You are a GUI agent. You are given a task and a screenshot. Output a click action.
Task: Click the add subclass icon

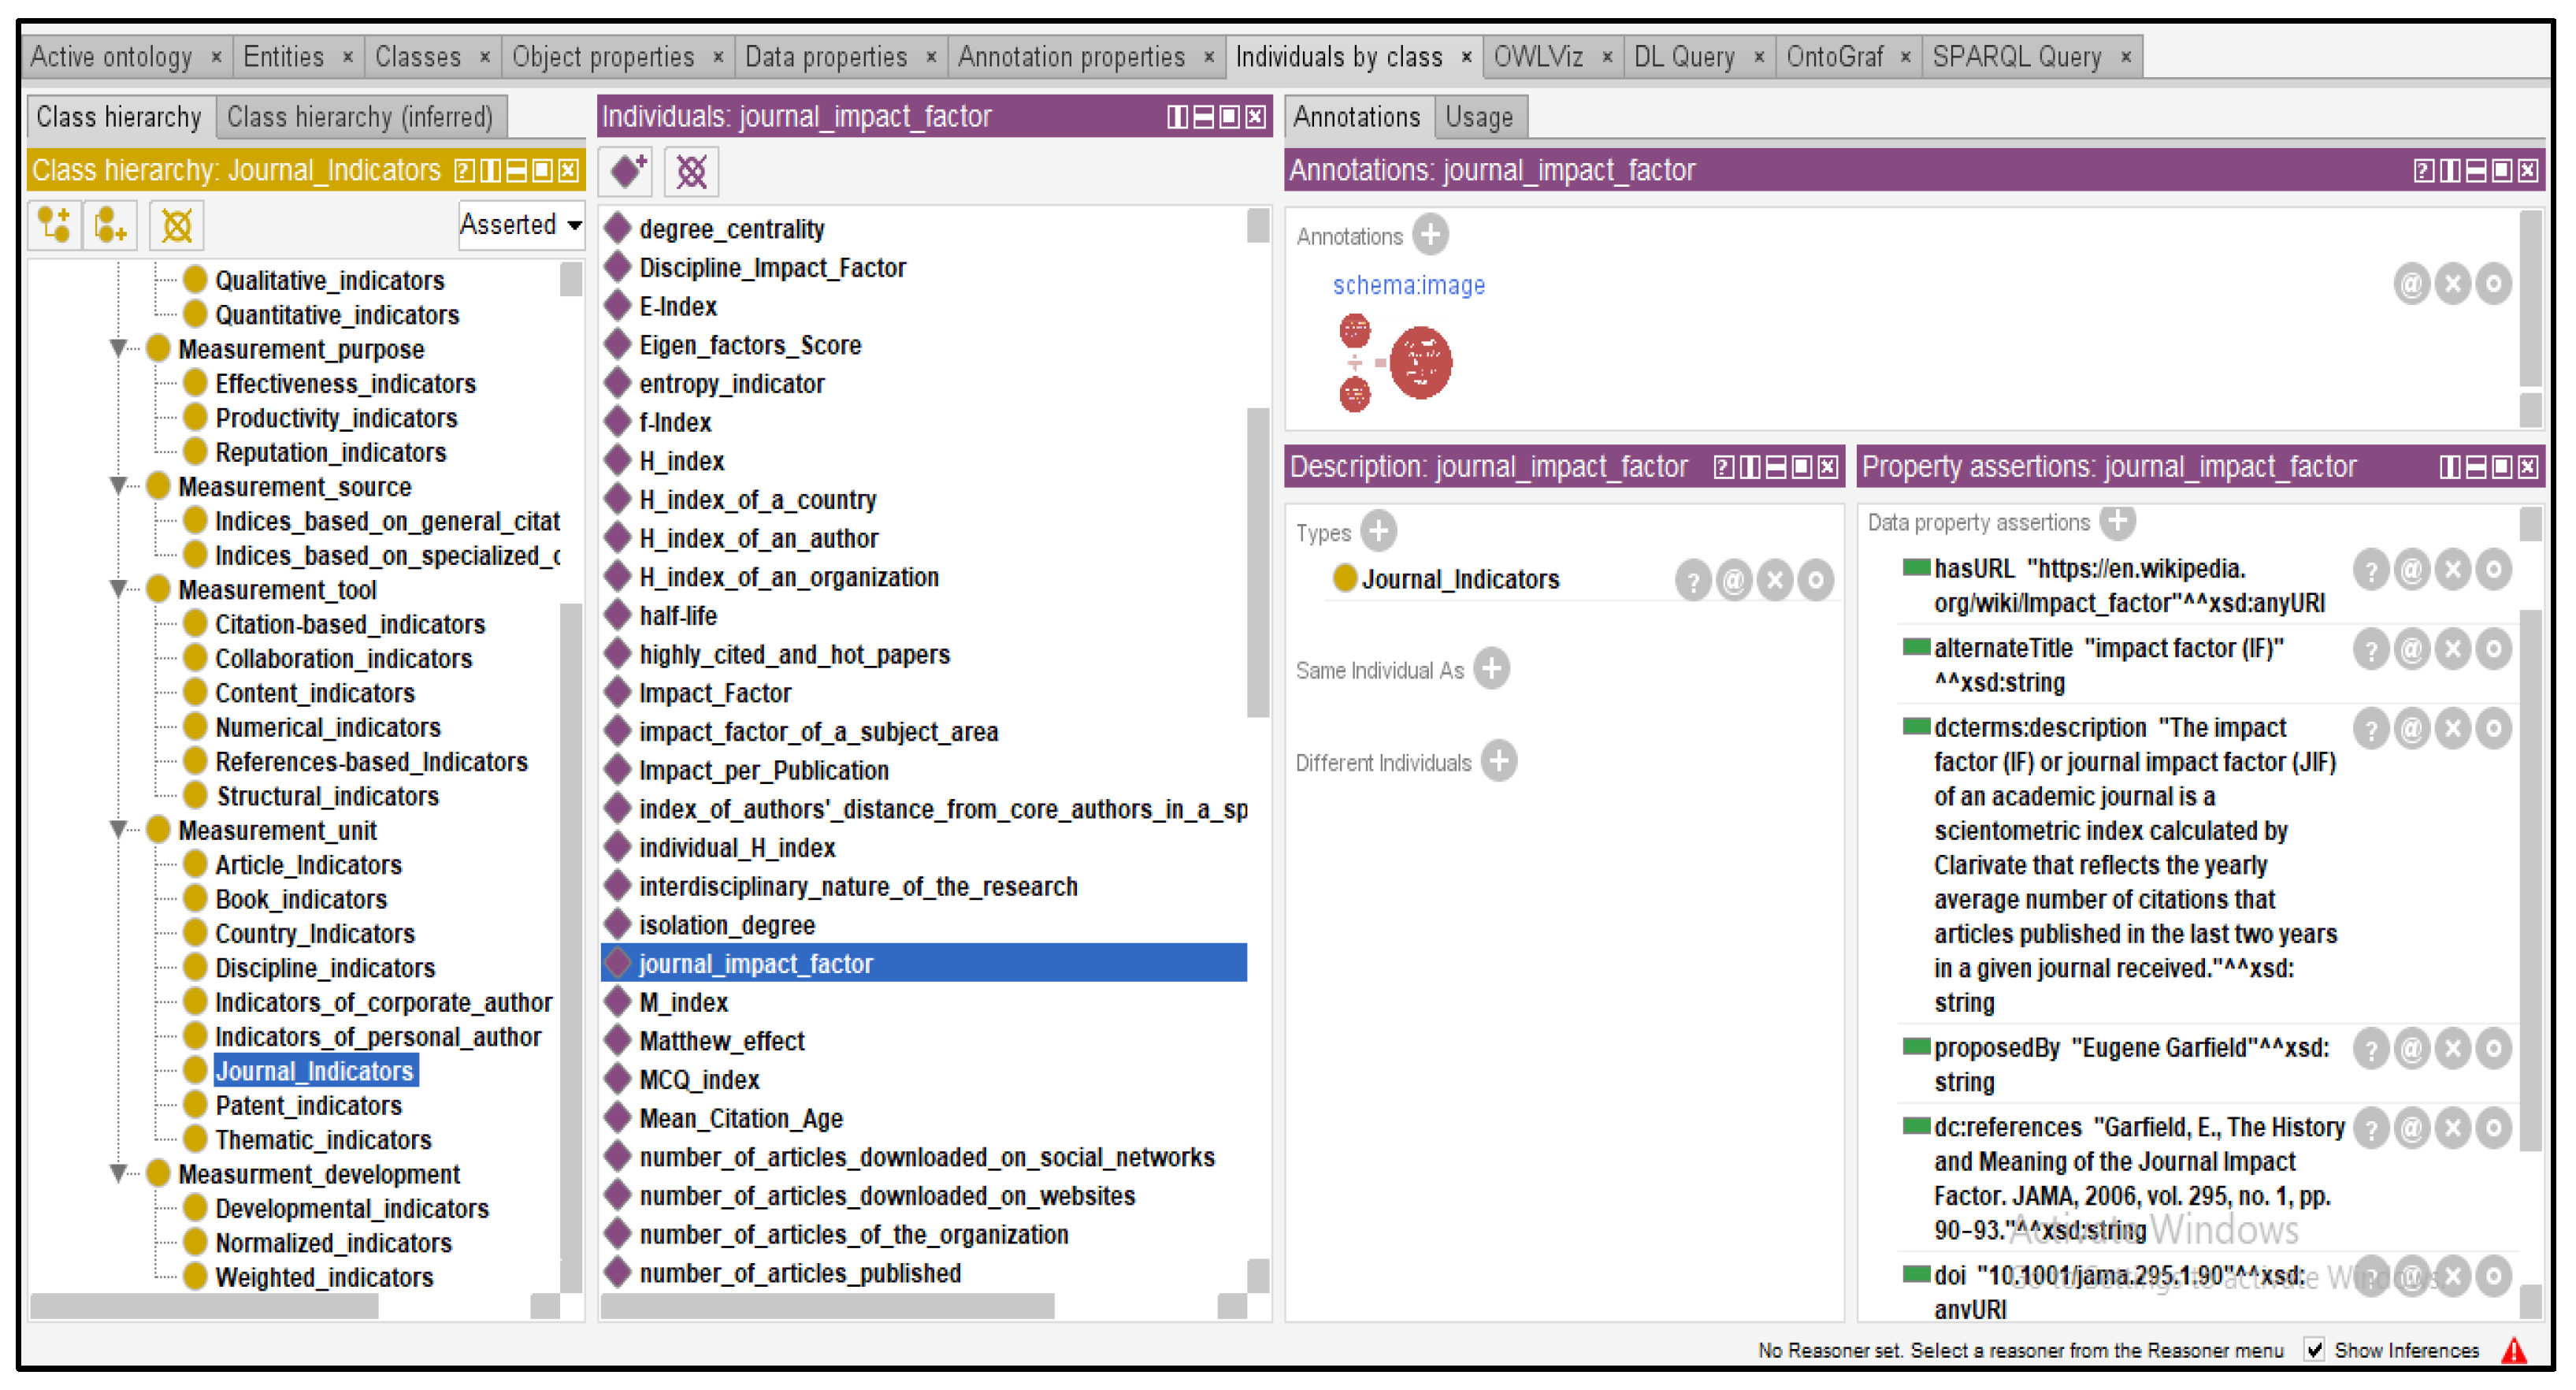pos(54,225)
